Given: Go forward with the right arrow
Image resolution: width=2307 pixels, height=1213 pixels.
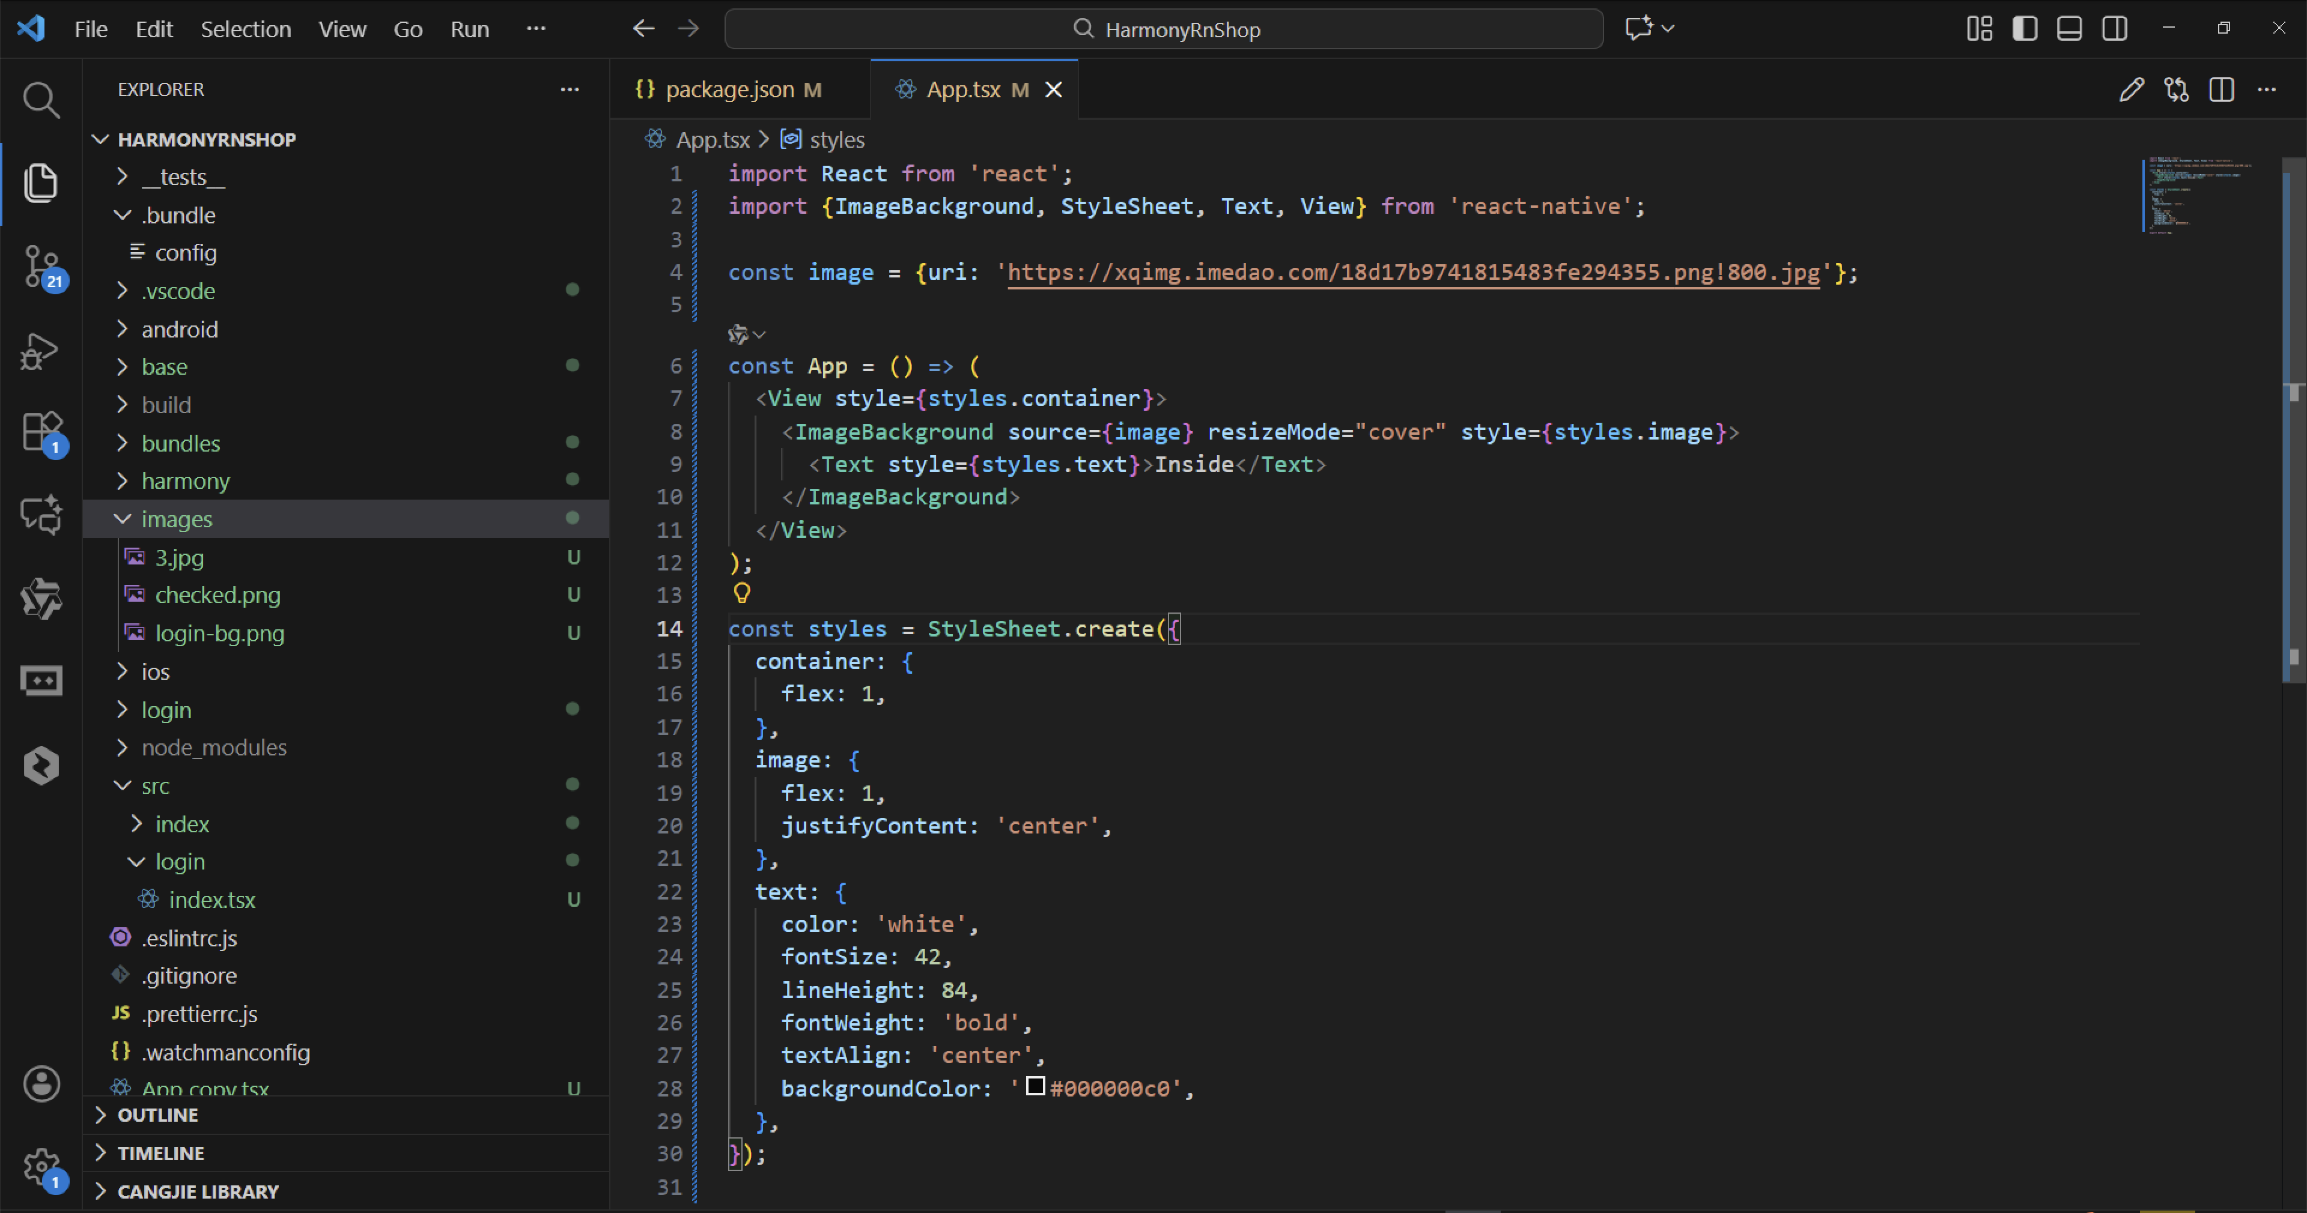Looking at the screenshot, I should [x=688, y=29].
